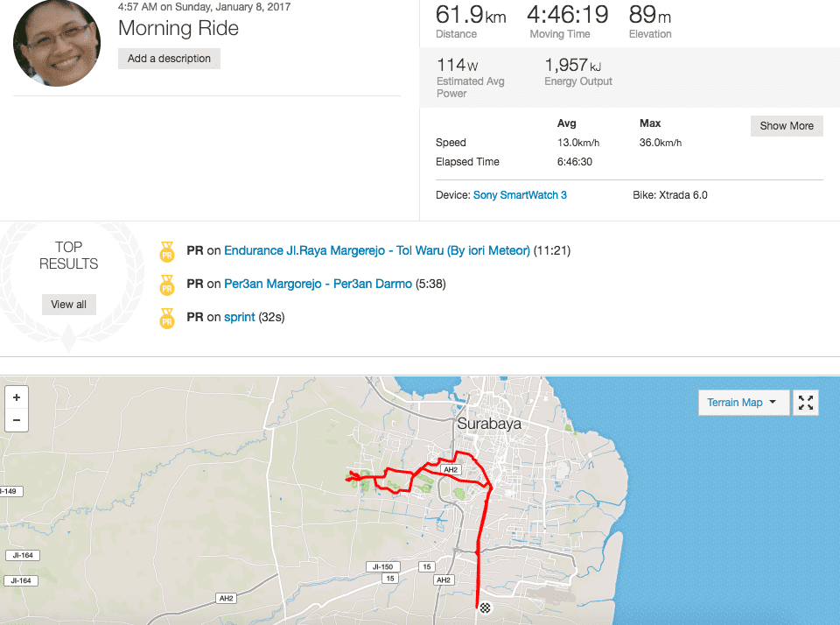This screenshot has height=625, width=840.
Task: Click the PR medal for Per3an Margorejo segment
Action: point(167,285)
